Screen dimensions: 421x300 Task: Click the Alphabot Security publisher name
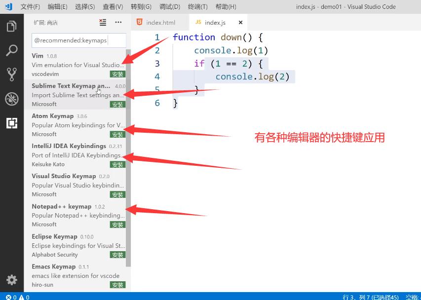54,255
